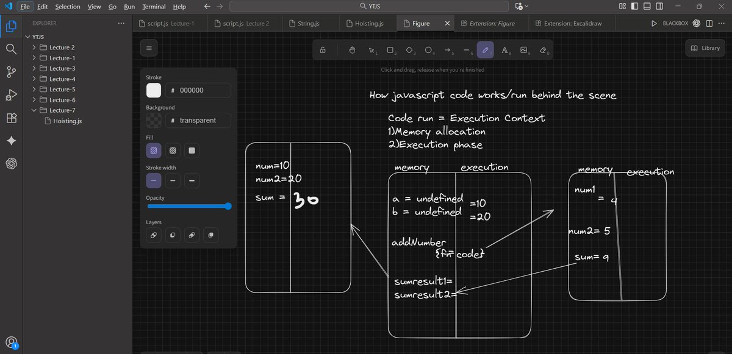This screenshot has width=732, height=354.
Task: Toggle the bottom Panel visibility
Action: tap(648, 6)
